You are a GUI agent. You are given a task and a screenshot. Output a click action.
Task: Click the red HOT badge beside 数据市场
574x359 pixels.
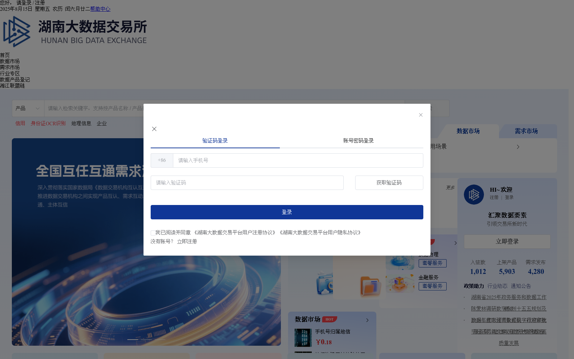click(329, 319)
